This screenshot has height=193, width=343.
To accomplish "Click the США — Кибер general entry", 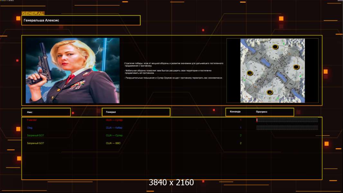I will (114, 128).
